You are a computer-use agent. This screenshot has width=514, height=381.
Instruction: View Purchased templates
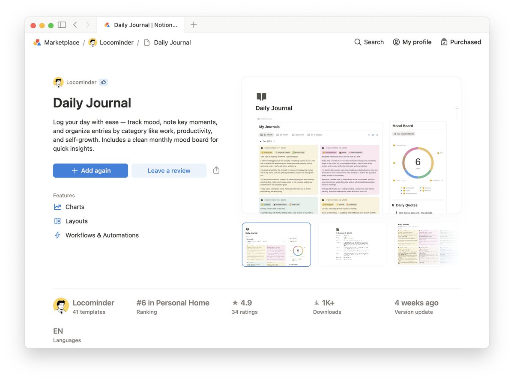461,42
